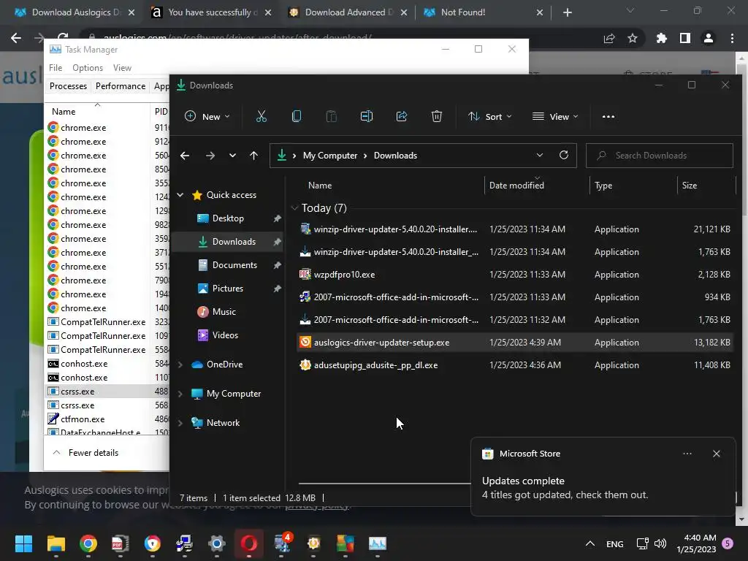The height and width of the screenshot is (561, 748).
Task: Open the Chrome side panel icon
Action: (685, 38)
